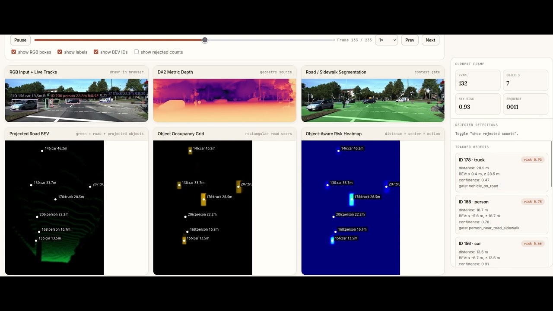Click the OBJECTS 7 stat tile

(x=525, y=80)
